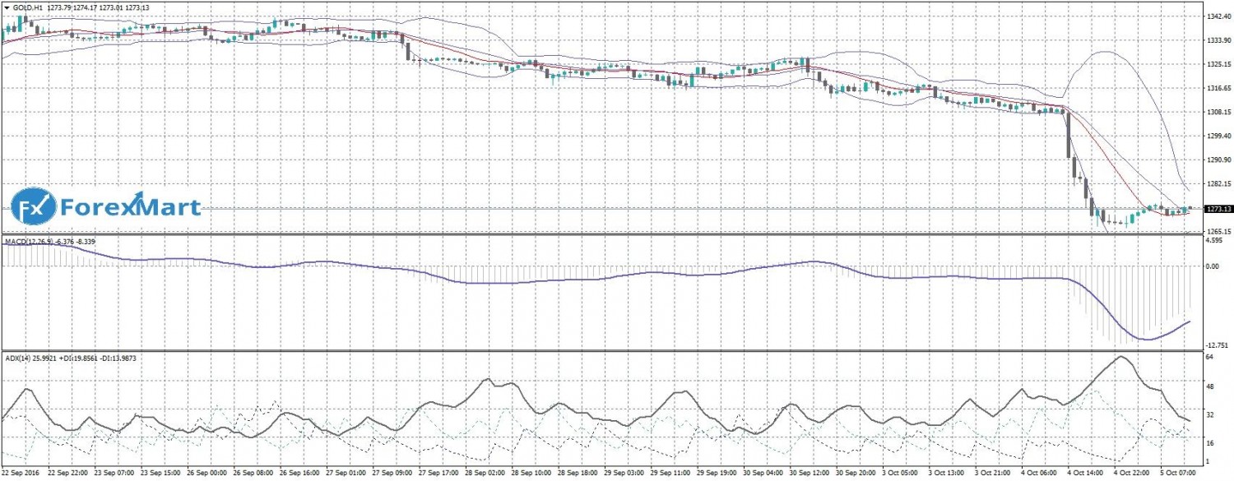Click the separator between price chart and MACD
Viewport: 1234px width, 481px height.
pyautogui.click(x=599, y=234)
